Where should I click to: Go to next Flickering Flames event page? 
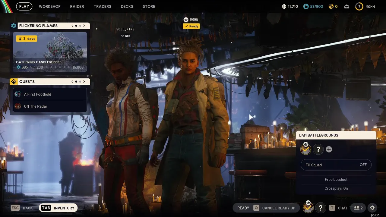[84, 26]
